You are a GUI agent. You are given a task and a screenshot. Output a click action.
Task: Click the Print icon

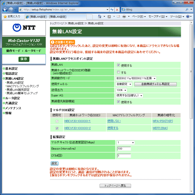124,16
